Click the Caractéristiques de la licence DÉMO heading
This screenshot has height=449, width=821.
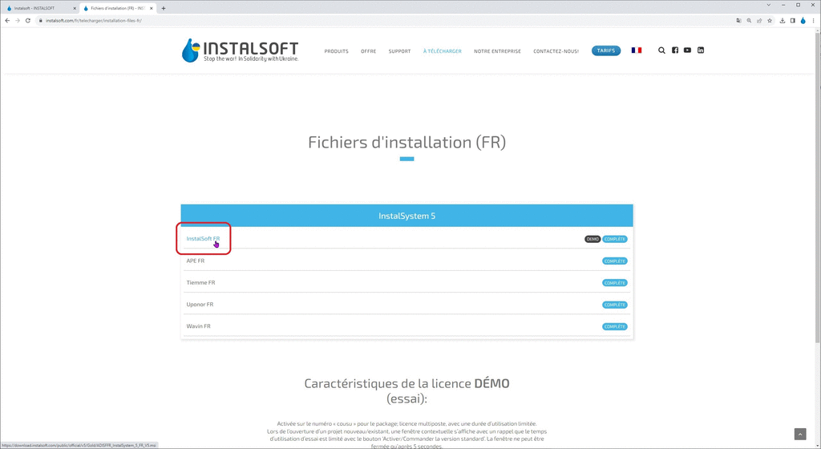[x=406, y=391]
